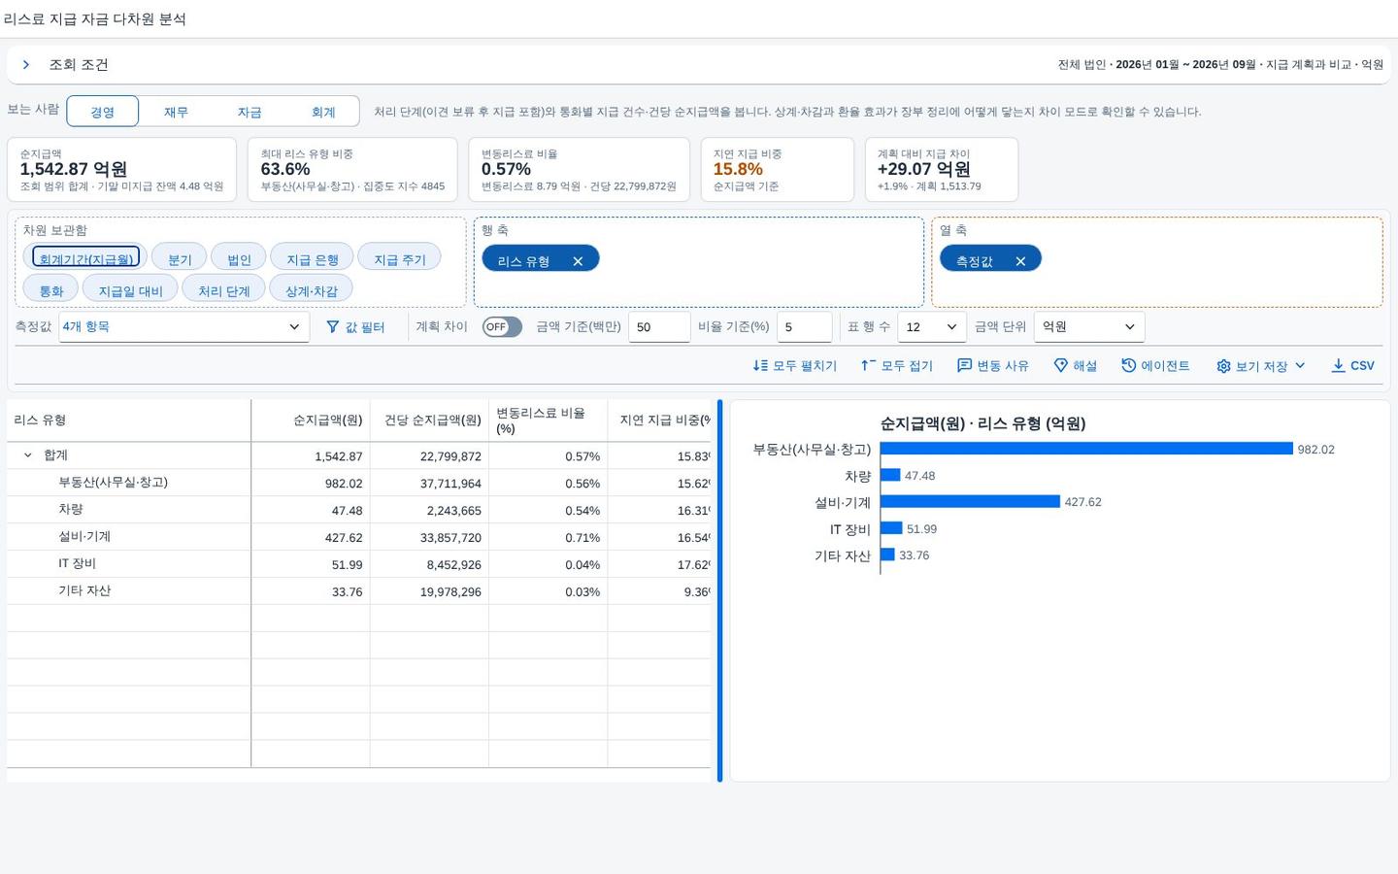
Task: Select the 지급일 대비 dimension chip
Action: pos(130,289)
